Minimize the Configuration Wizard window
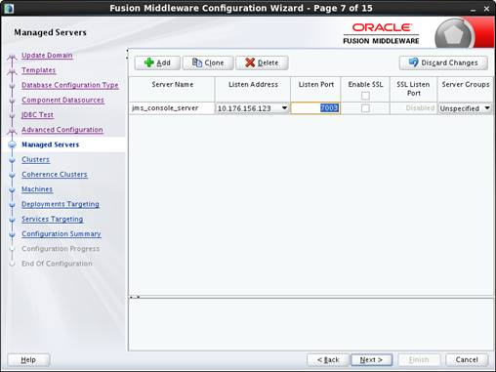 pos(474,10)
